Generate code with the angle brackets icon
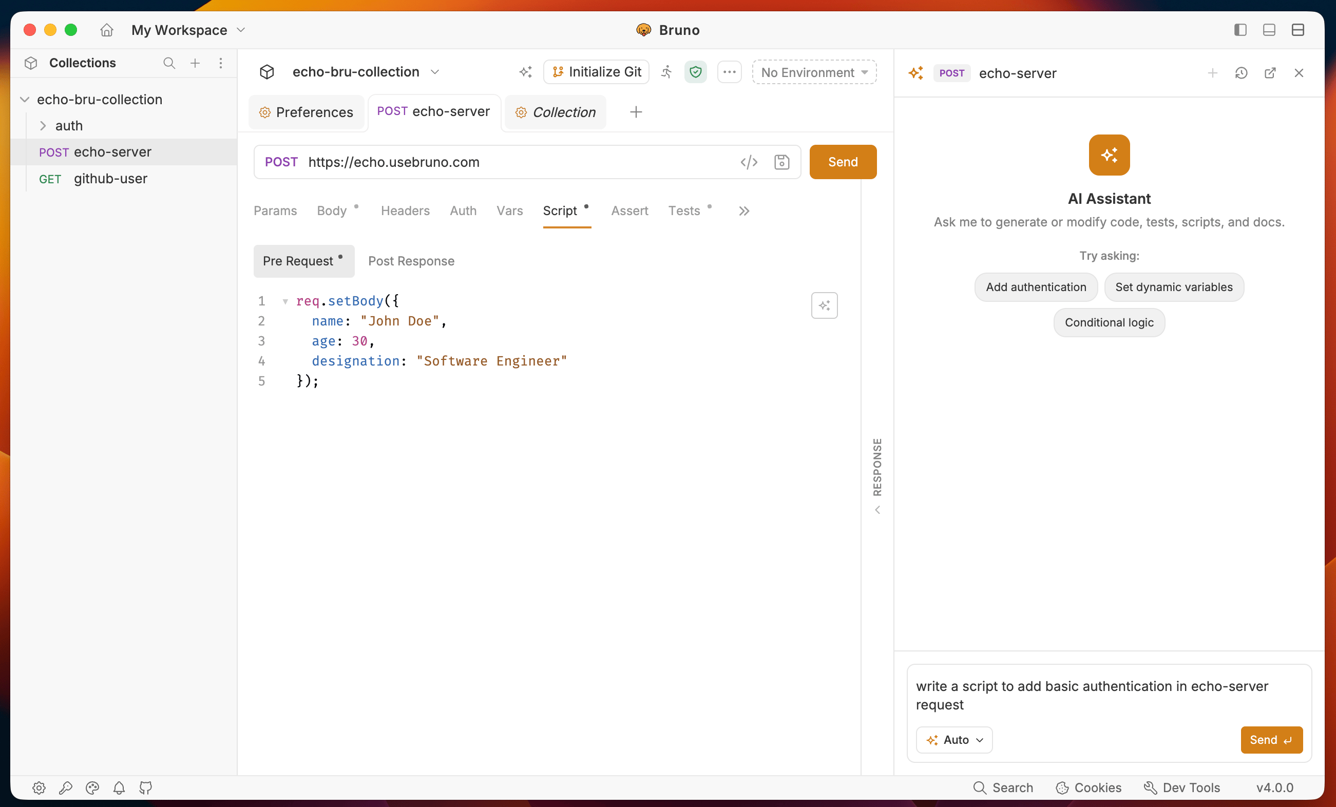This screenshot has width=1336, height=807. 749,162
